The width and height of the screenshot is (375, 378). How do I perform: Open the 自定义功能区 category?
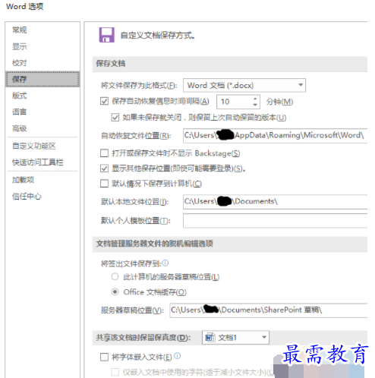pos(34,146)
